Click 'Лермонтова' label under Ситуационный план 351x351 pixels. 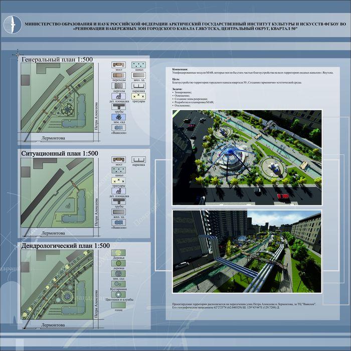53,233
